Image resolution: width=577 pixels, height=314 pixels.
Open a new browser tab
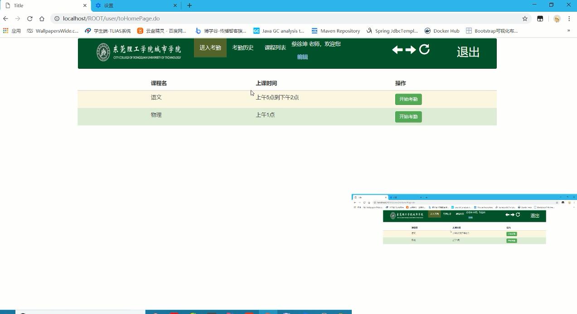(189, 5)
